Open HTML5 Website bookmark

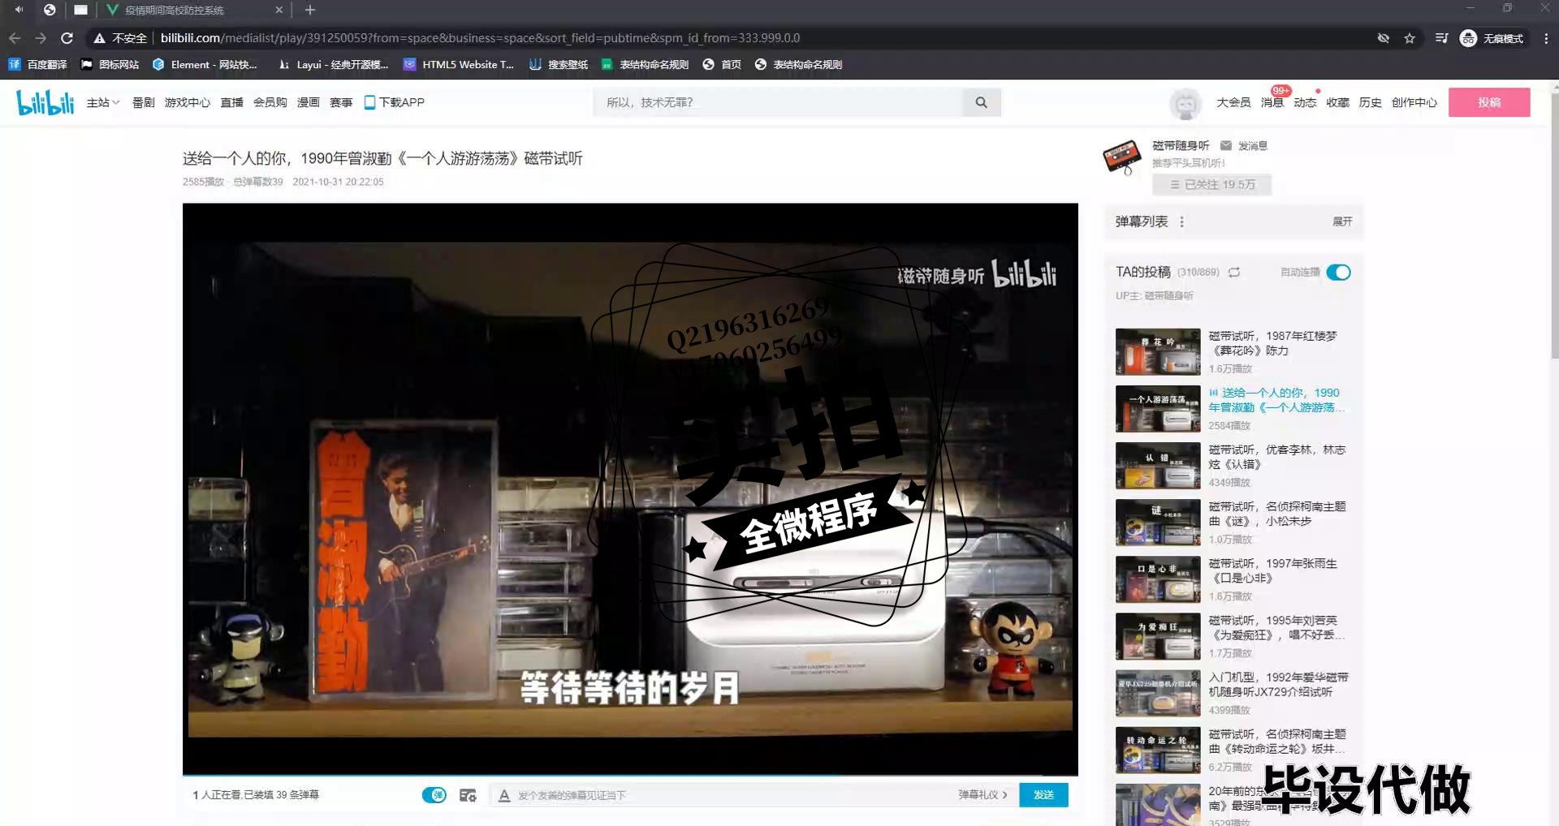coord(459,65)
